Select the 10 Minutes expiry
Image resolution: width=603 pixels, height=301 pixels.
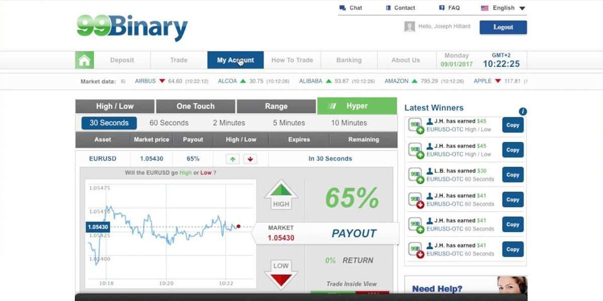pyautogui.click(x=349, y=123)
